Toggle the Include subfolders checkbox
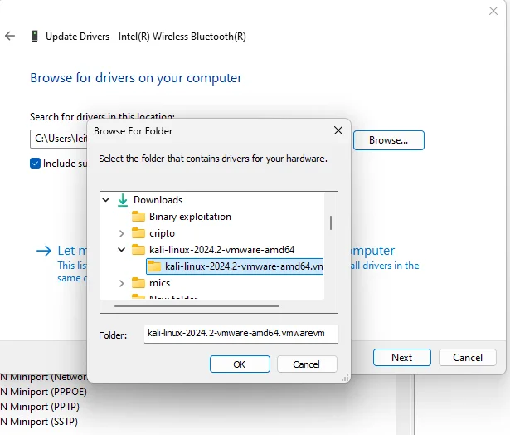 click(x=35, y=164)
